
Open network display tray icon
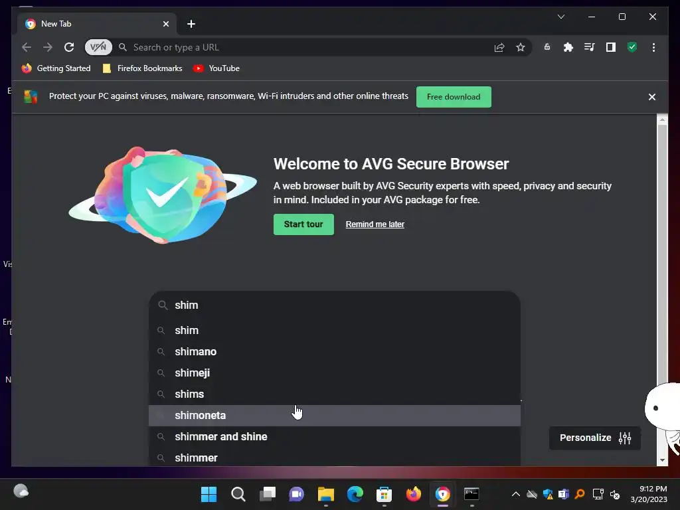(x=598, y=494)
